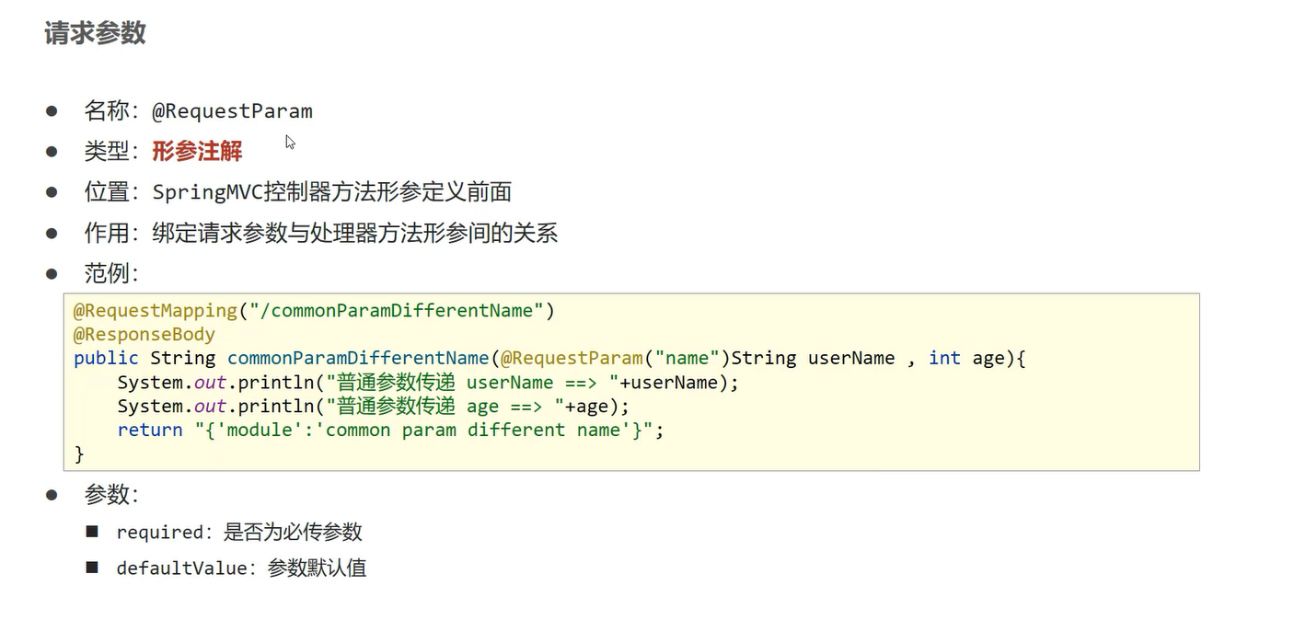
Task: Click the 范例 bullet label
Action: pyautogui.click(x=110, y=273)
